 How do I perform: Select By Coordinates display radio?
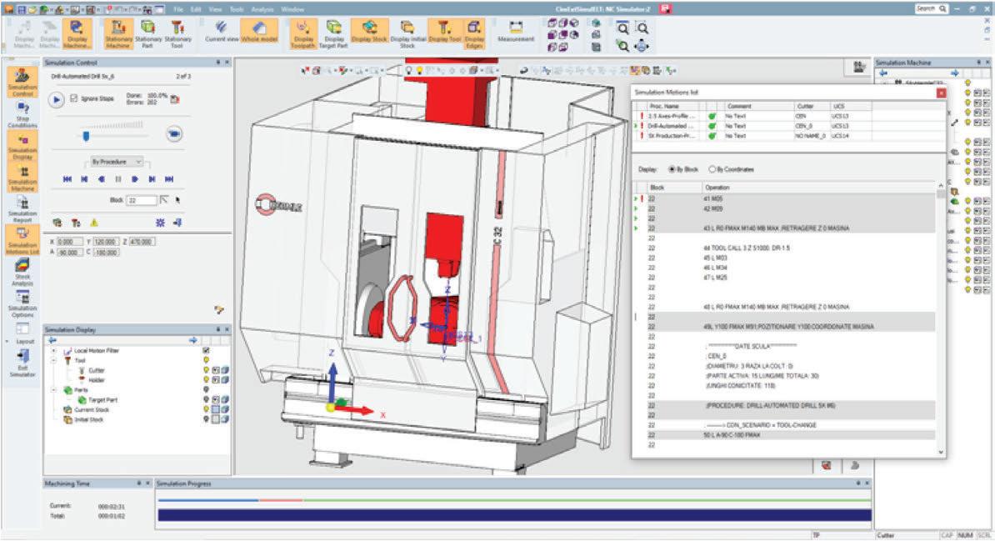pos(712,169)
